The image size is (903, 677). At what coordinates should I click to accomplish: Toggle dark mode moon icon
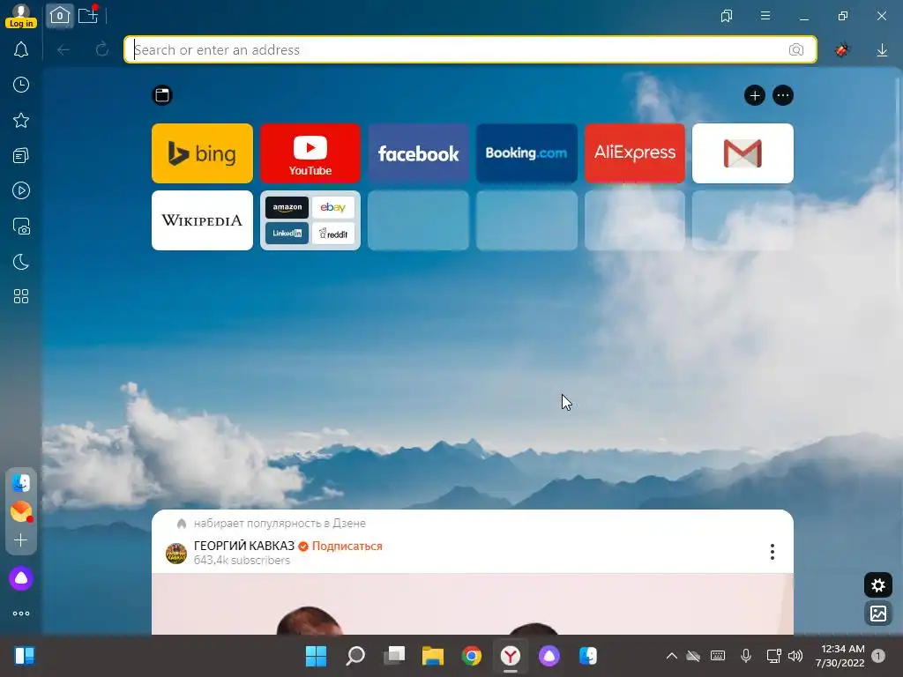21,262
